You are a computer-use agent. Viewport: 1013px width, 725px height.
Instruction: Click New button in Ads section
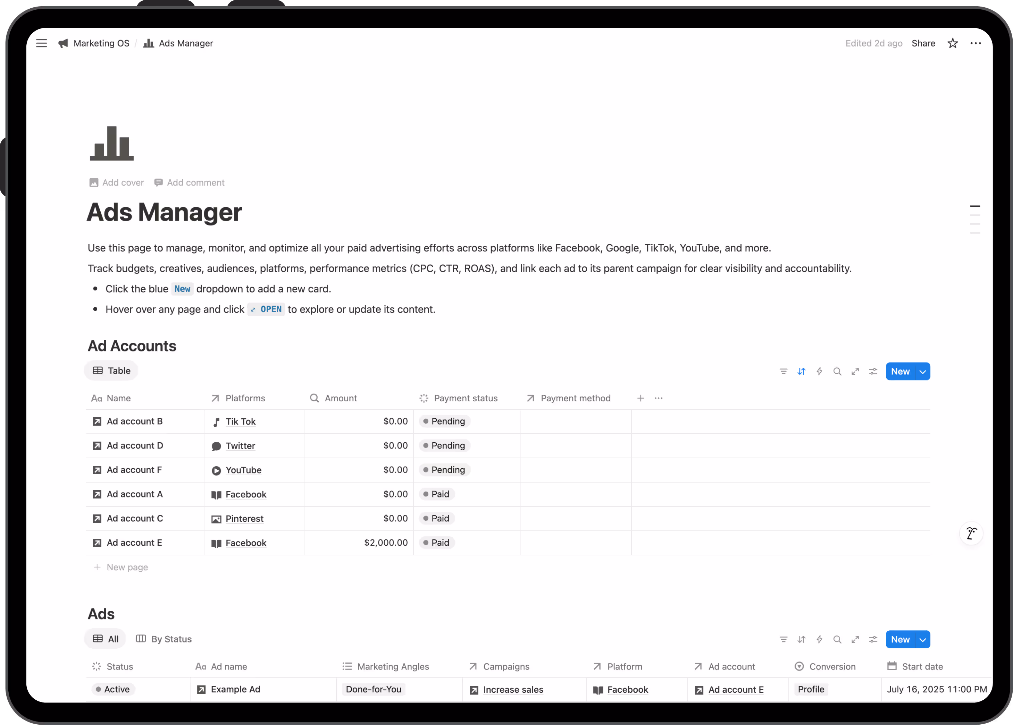(900, 639)
